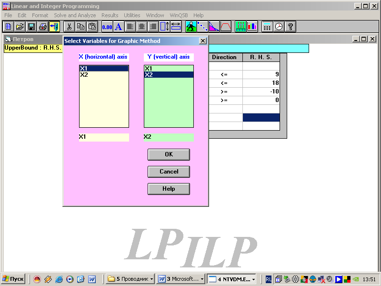
Task: Open font settings with the A icon
Action: (119, 27)
